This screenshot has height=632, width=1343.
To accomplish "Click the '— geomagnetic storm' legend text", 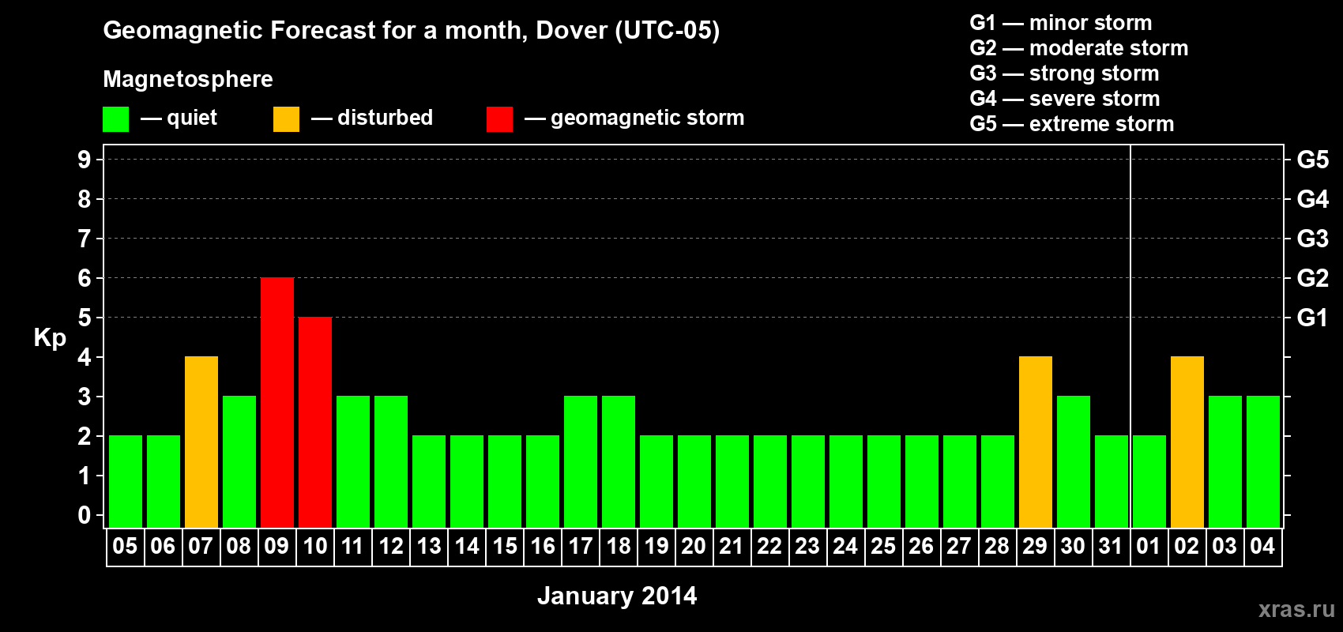I will pyautogui.click(x=634, y=118).
